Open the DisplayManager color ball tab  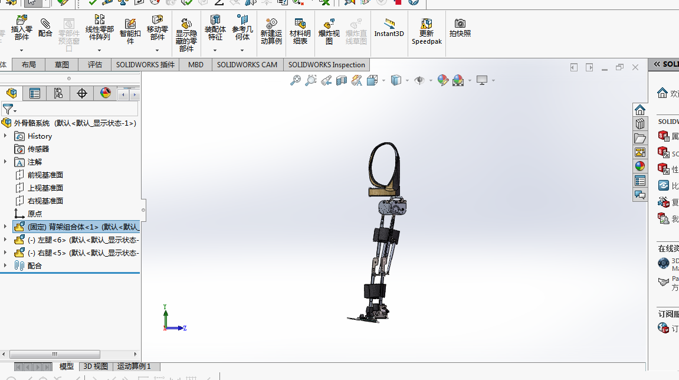[x=105, y=93]
